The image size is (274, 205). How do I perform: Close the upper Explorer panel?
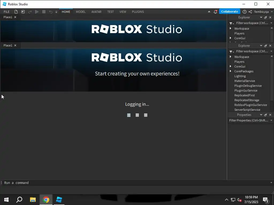(x=270, y=17)
